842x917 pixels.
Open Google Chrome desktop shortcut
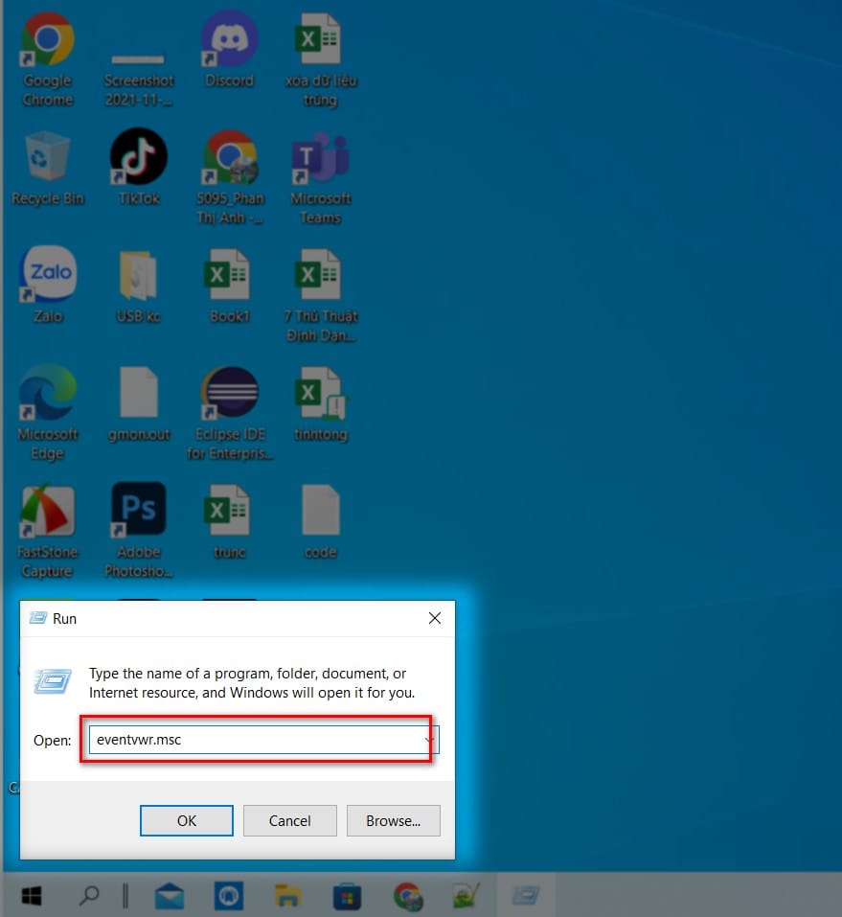[x=48, y=59]
